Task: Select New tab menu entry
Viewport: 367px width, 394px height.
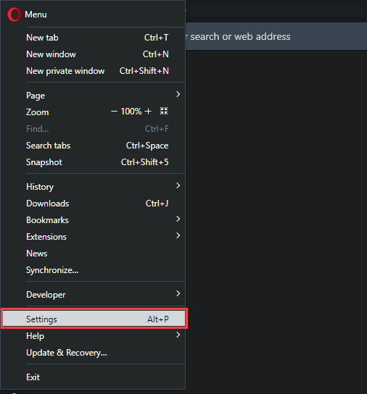Action: 94,38
